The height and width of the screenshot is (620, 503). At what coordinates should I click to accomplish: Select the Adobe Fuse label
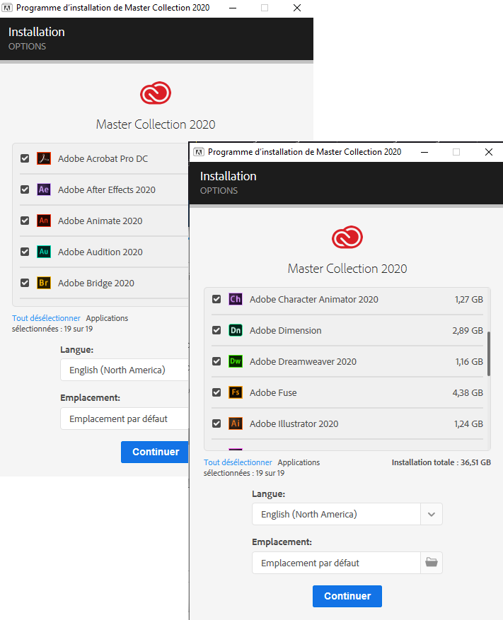pos(273,392)
